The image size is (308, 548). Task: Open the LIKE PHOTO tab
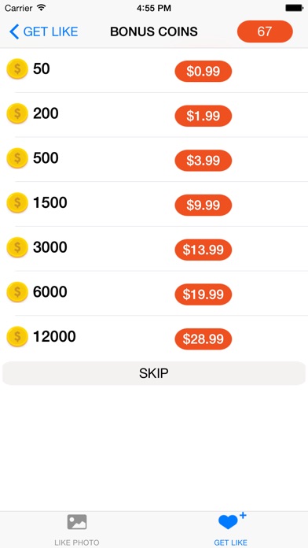tap(77, 529)
